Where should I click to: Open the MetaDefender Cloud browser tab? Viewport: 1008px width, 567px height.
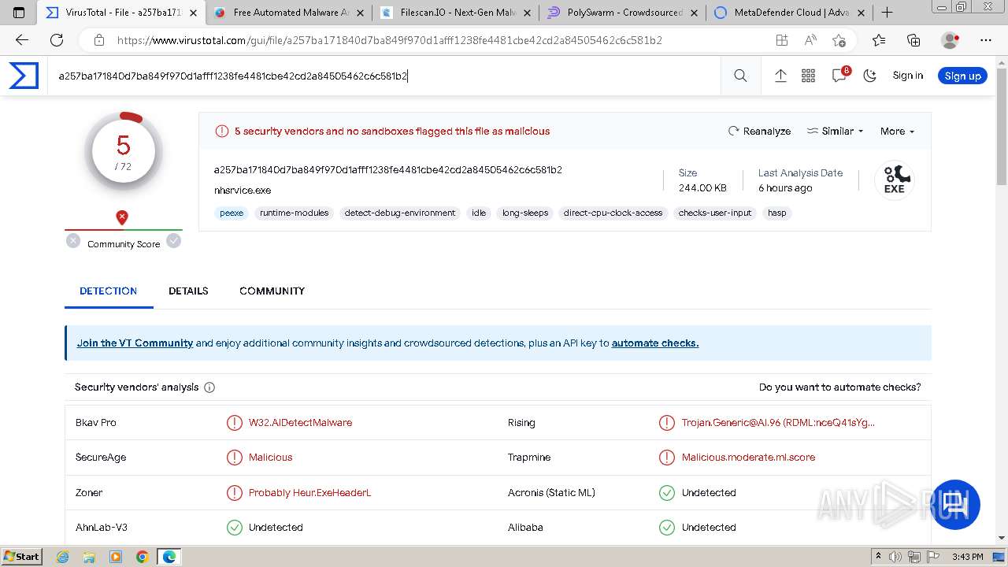pos(788,13)
